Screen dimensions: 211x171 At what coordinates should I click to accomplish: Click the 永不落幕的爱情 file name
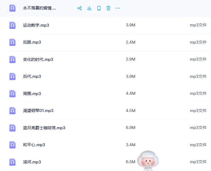39,8
